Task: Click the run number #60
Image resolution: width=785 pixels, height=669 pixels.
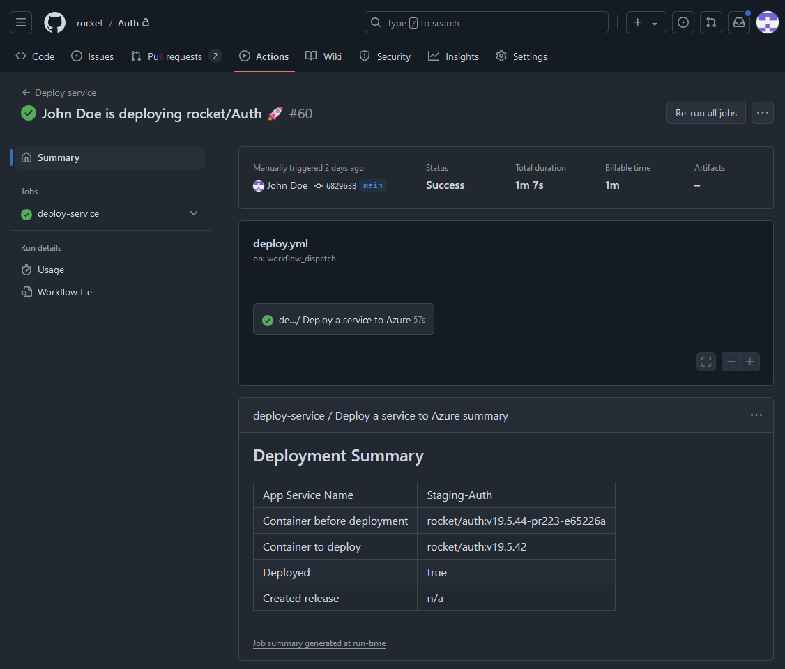Action: point(301,114)
